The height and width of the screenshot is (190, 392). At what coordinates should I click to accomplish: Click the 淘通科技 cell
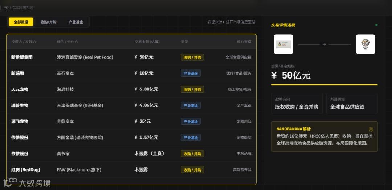click(65, 89)
